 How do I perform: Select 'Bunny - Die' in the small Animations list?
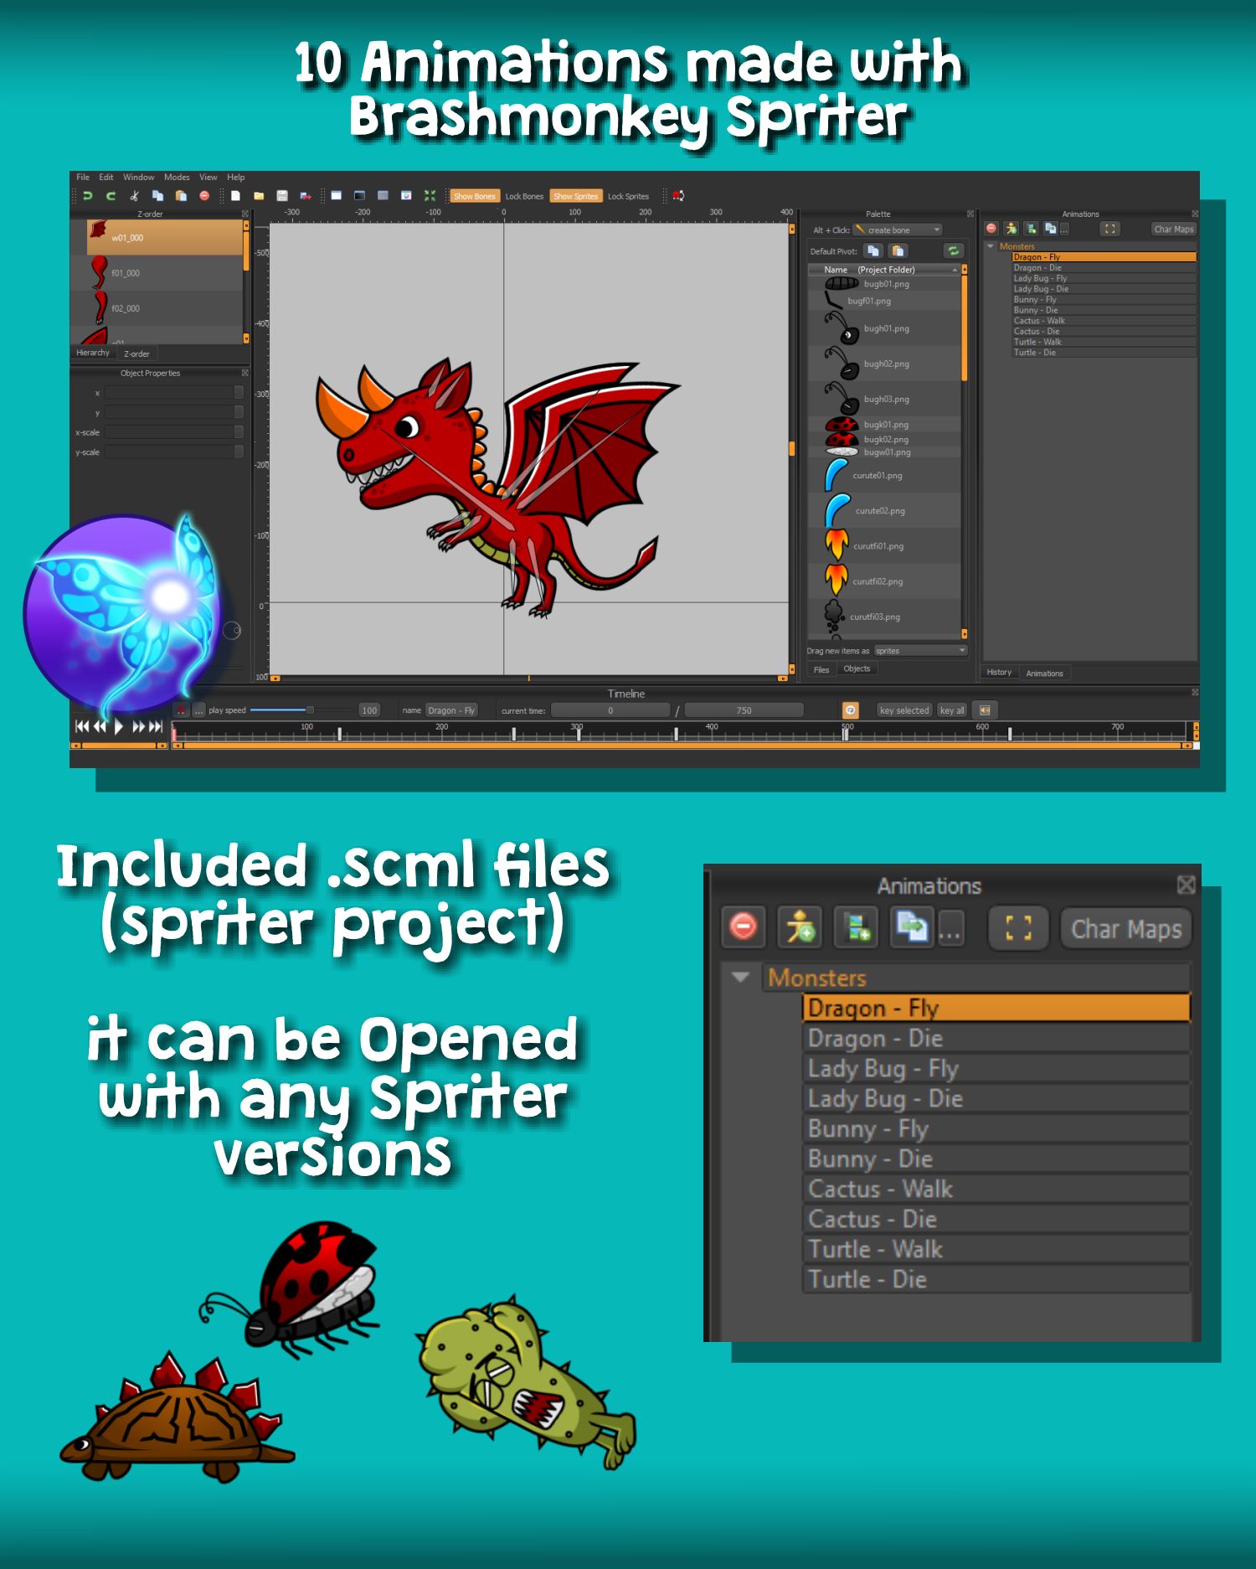[x=1104, y=310]
